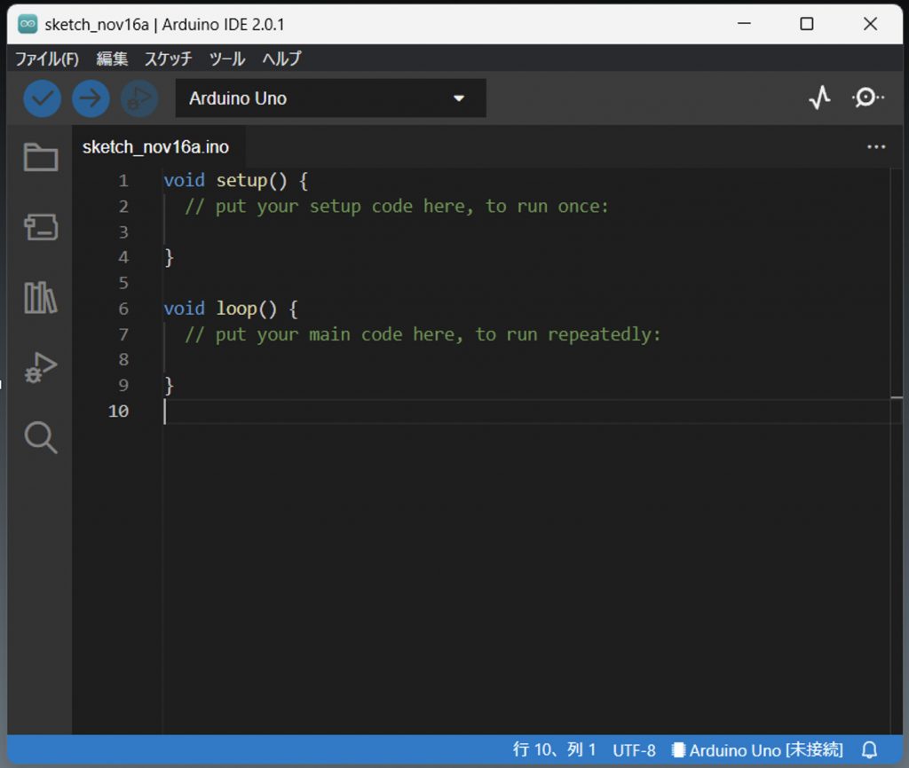The image size is (909, 768).
Task: Start debugging with the debug play icon
Action: pos(139,98)
